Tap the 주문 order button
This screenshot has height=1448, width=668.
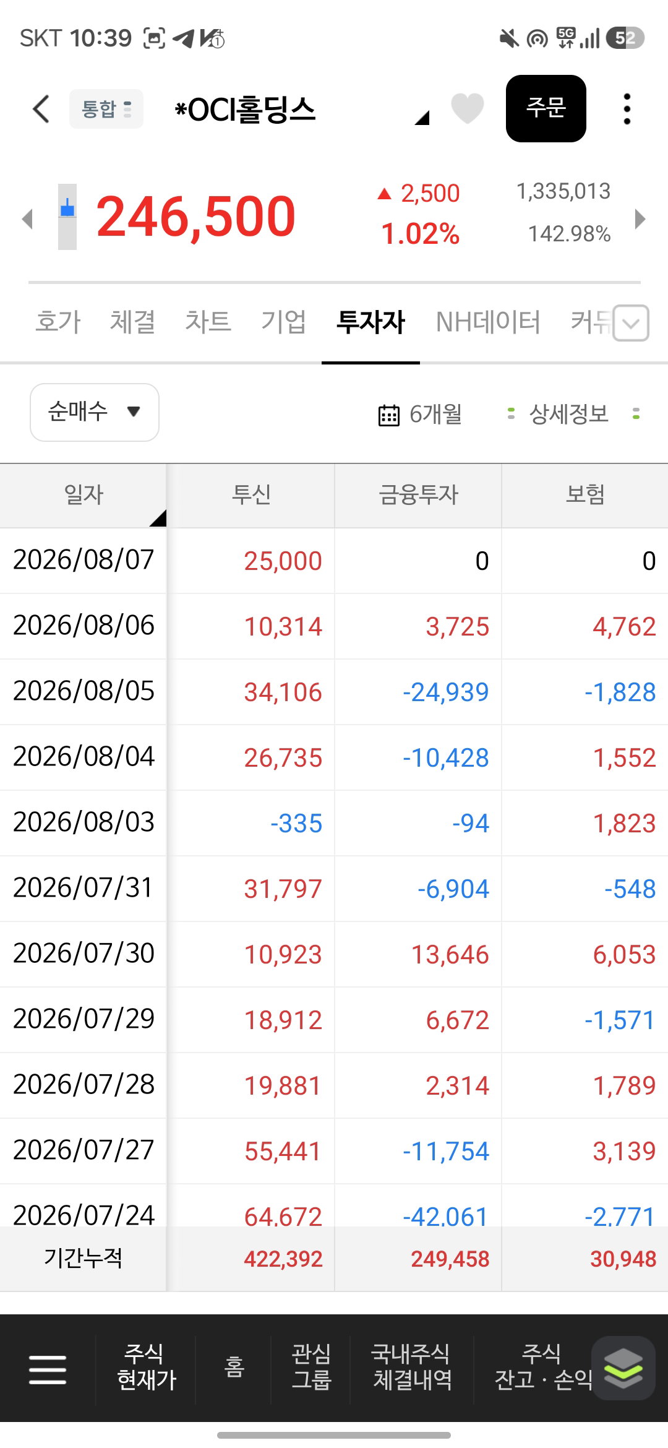[546, 108]
